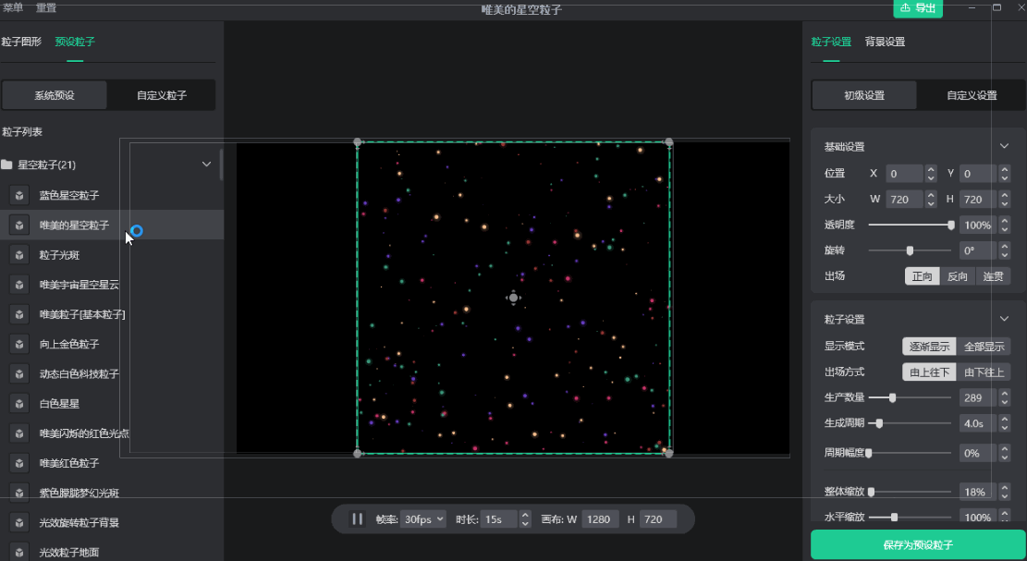Click the 向上金色粒子 preset icon
Screen dimensions: 1027x561
pos(18,345)
